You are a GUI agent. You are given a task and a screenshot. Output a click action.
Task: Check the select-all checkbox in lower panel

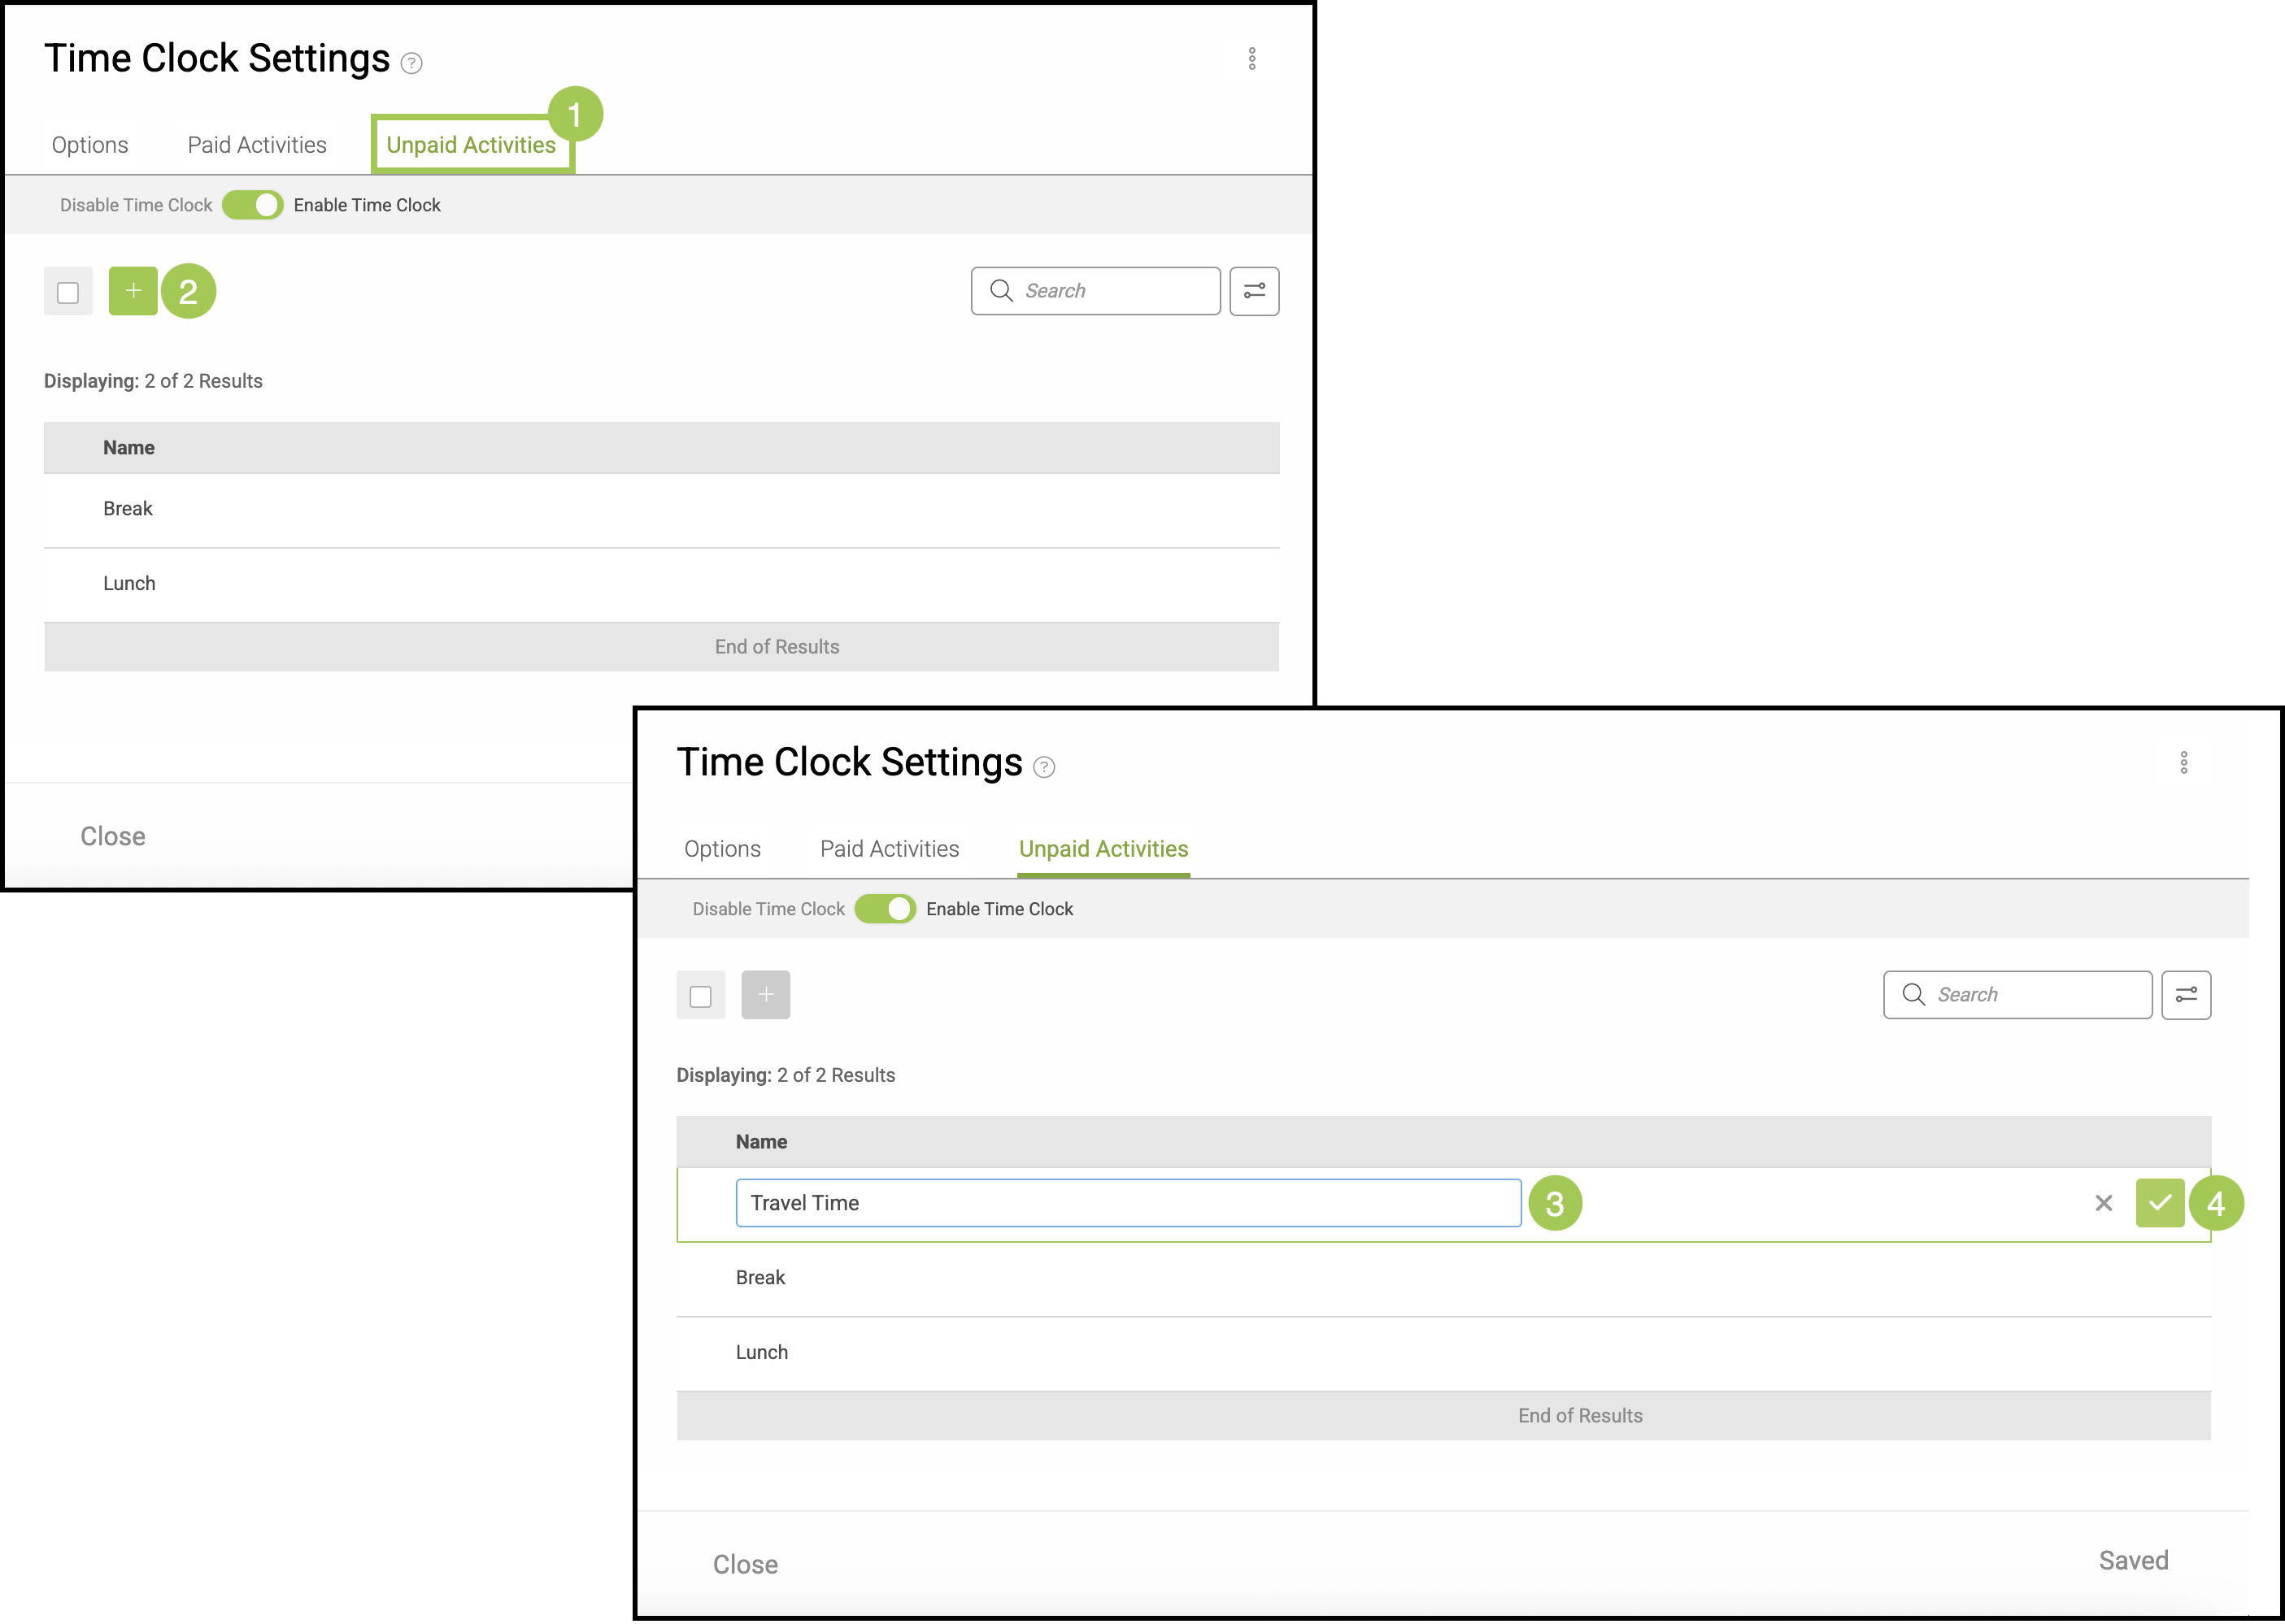(x=700, y=996)
